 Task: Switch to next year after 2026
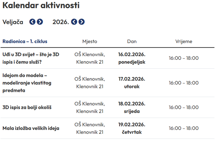click(x=81, y=22)
